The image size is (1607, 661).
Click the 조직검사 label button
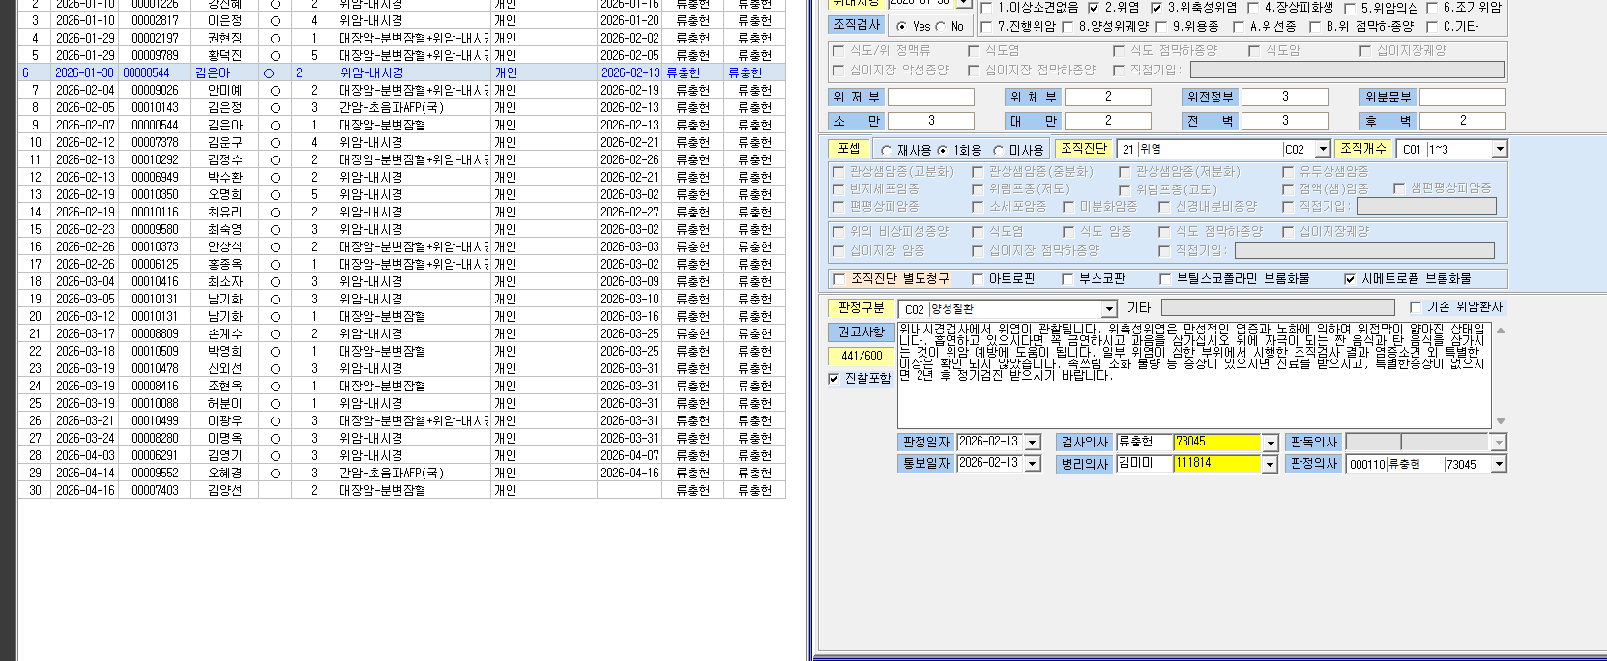[x=857, y=25]
